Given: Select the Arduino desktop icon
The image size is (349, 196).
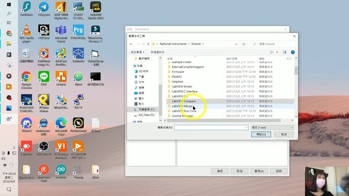Looking at the screenshot, I should tap(61, 171).
